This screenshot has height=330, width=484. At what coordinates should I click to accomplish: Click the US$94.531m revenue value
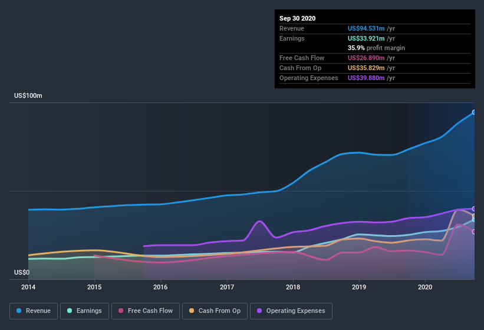(x=366, y=28)
